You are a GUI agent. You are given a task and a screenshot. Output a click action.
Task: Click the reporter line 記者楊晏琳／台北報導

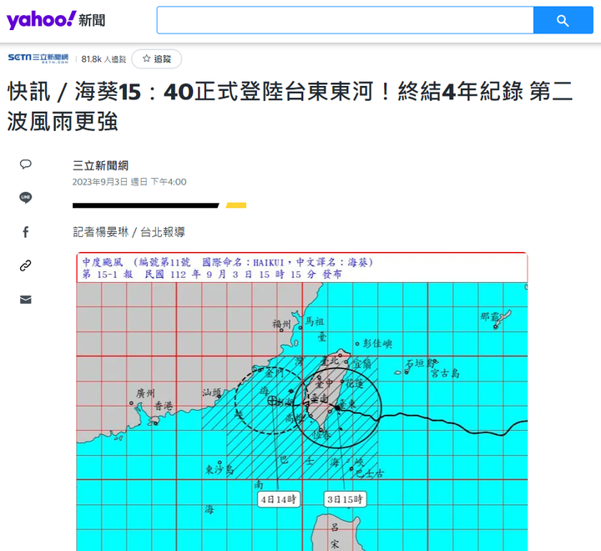129,232
